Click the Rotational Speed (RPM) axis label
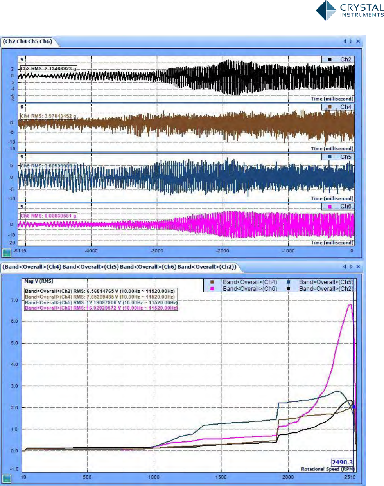Viewport: 384px width, 486px height. tap(327, 469)
